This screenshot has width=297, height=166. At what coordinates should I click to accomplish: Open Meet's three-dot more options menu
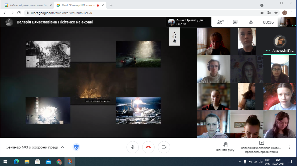click(290, 147)
